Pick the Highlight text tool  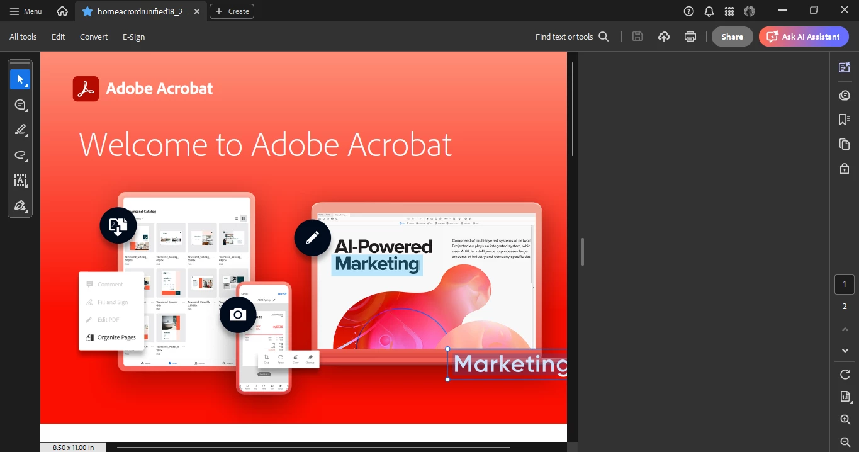click(20, 130)
